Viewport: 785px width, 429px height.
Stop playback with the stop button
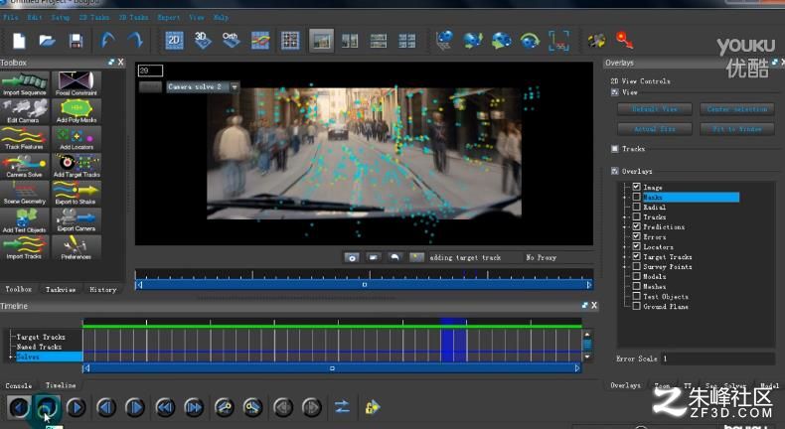pos(47,407)
